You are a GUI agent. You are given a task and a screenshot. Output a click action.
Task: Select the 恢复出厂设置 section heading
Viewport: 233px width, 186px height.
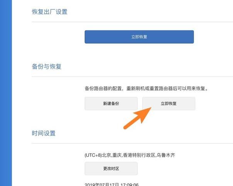[x=50, y=12]
